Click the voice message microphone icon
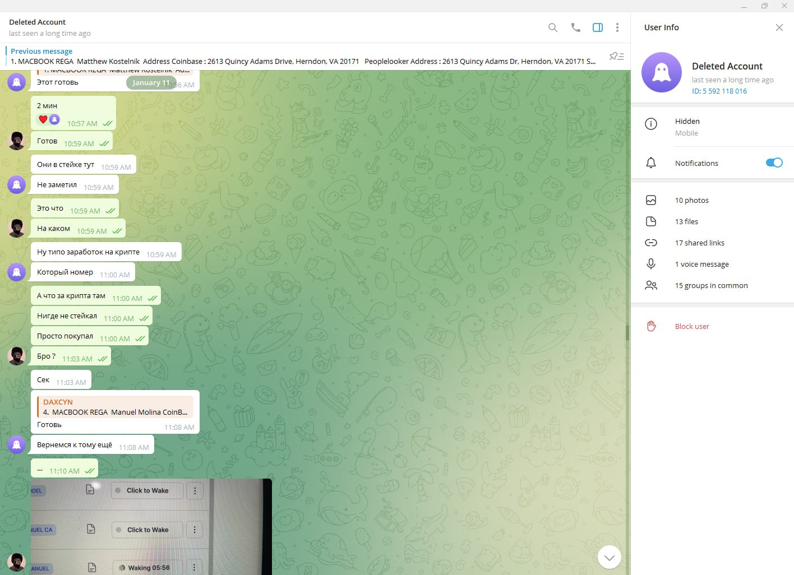The width and height of the screenshot is (794, 575). [651, 264]
